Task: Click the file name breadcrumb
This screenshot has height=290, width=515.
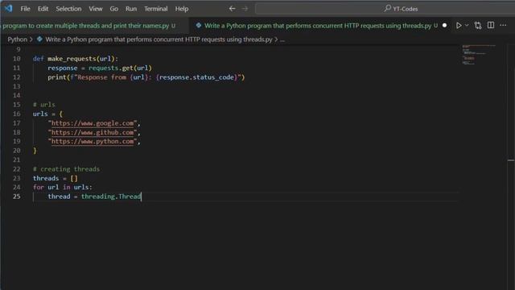Action: (x=159, y=39)
